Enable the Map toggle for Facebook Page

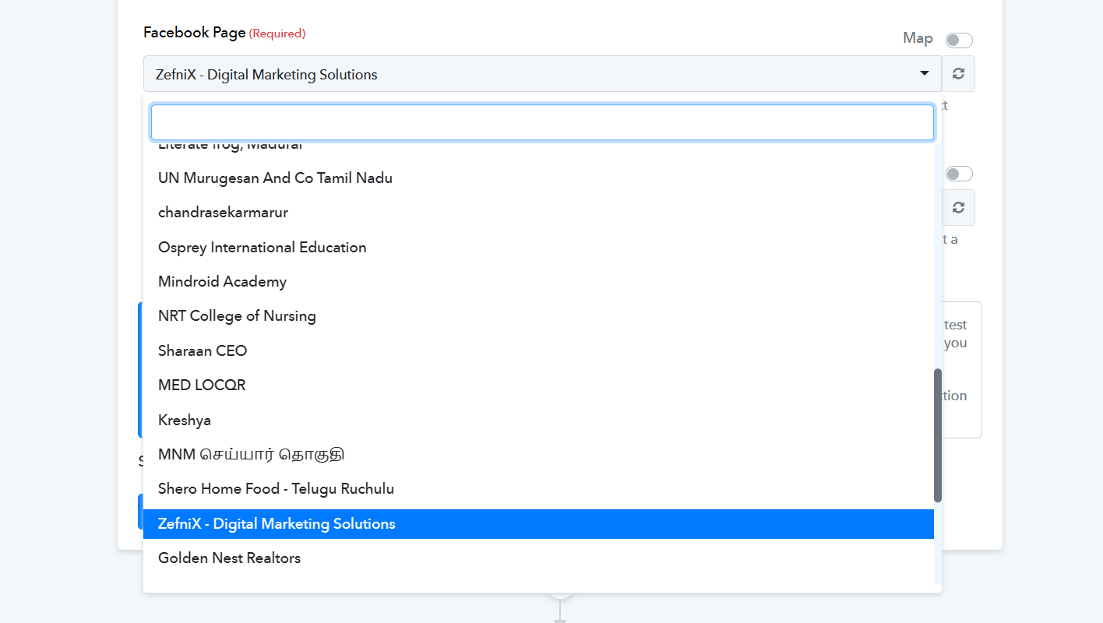pyautogui.click(x=959, y=40)
